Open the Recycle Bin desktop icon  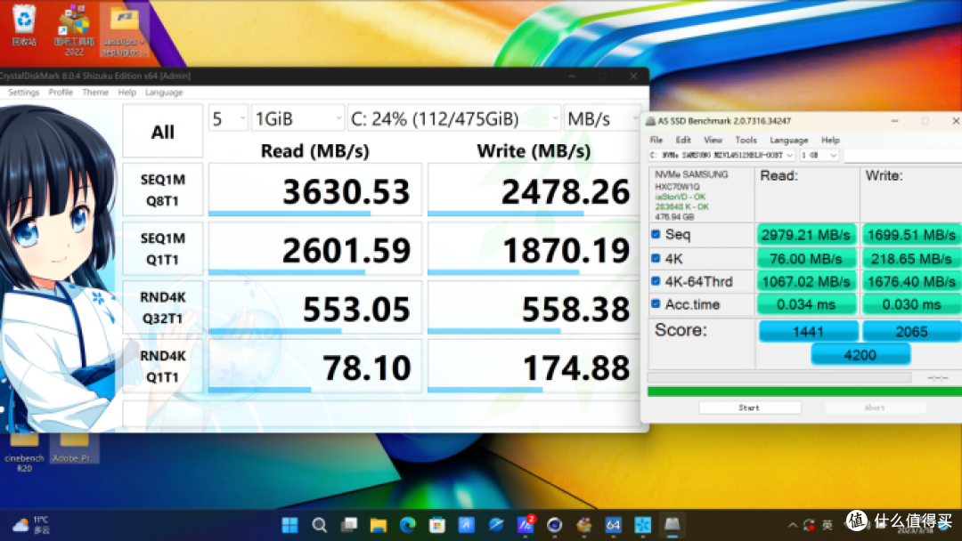point(24,26)
